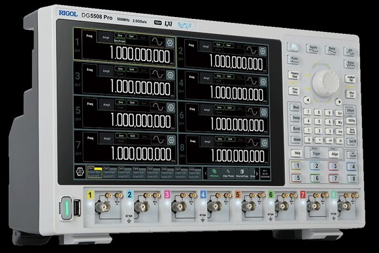Image resolution: width=379 pixels, height=253 pixels.
Task: Push the Pulse waveform hardware key
Action: pyautogui.click(x=293, y=59)
